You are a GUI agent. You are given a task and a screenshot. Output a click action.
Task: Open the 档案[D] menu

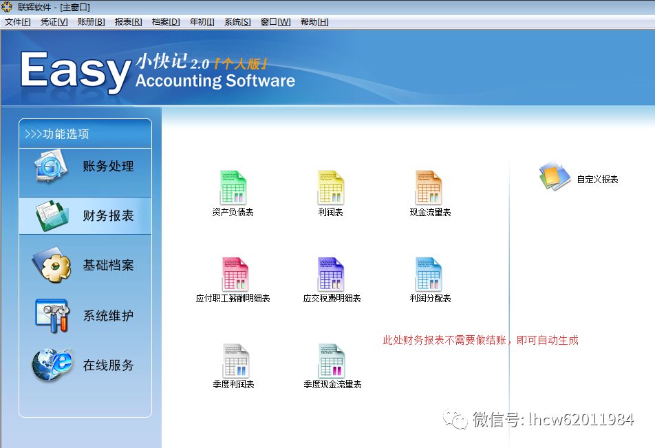click(x=166, y=22)
